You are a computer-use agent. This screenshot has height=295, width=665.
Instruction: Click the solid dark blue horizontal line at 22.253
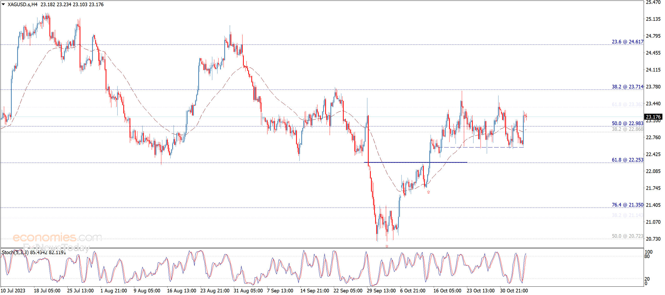click(x=415, y=162)
